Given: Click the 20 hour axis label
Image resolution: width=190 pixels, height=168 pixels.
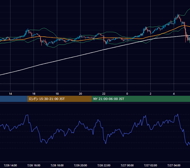Looking at the screenshot, I should [x=80, y=94].
